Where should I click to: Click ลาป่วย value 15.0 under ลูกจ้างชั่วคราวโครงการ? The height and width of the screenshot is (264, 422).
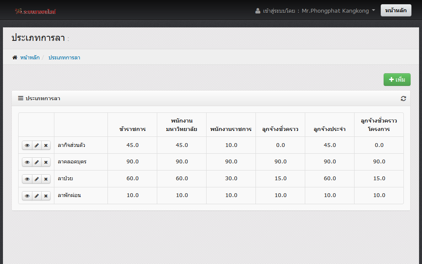pyautogui.click(x=379, y=179)
